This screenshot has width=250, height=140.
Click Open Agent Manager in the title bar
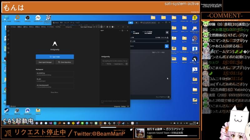(86, 27)
